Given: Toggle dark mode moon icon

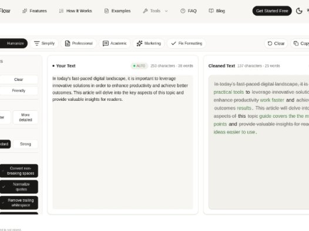Looking at the screenshot, I should [299, 11].
